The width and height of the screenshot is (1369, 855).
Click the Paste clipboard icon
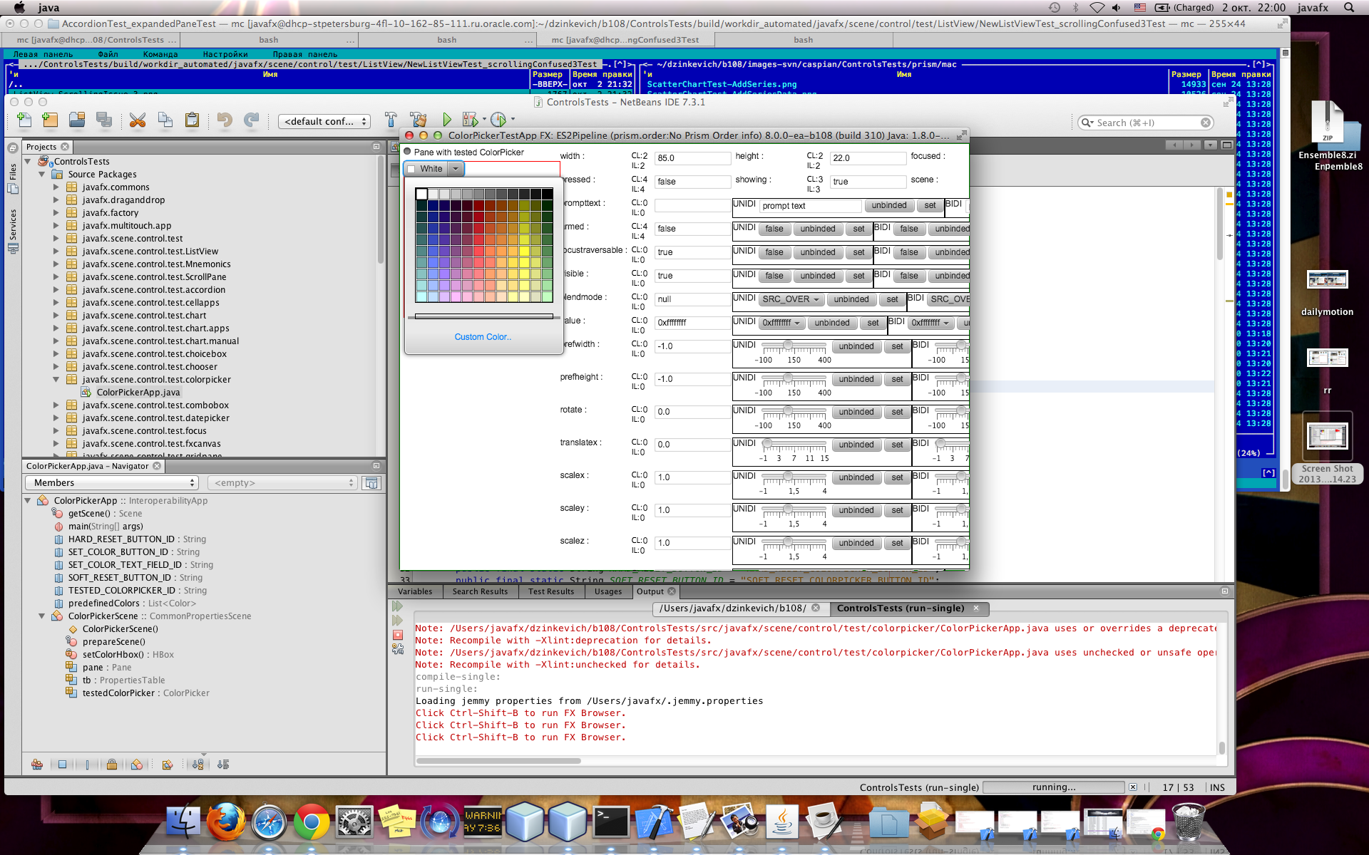click(x=192, y=120)
